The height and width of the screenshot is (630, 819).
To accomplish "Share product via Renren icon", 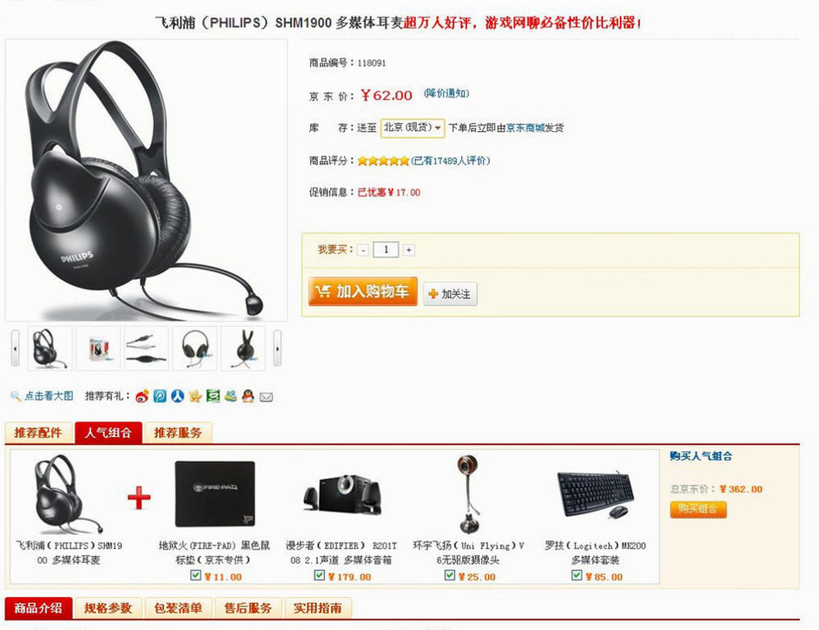I will [178, 396].
